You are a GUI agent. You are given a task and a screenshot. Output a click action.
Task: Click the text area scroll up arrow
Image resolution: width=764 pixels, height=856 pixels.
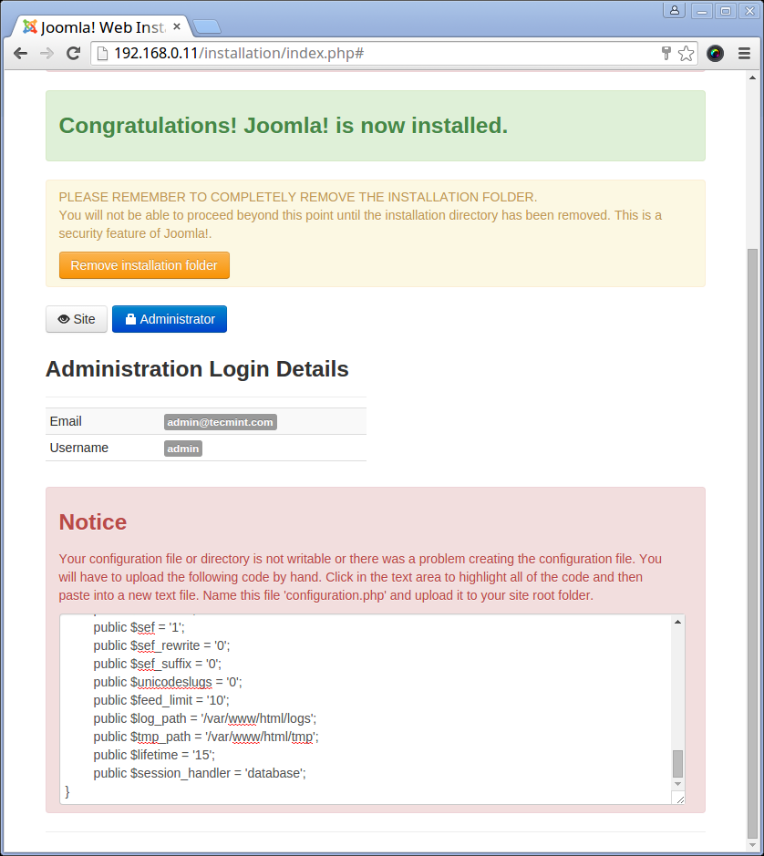[677, 622]
